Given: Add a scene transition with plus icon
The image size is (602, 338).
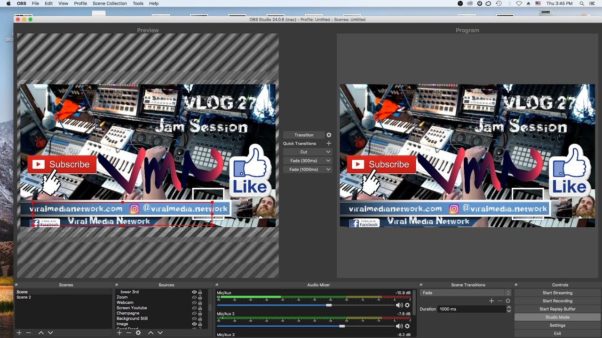Looking at the screenshot, I should [491, 301].
